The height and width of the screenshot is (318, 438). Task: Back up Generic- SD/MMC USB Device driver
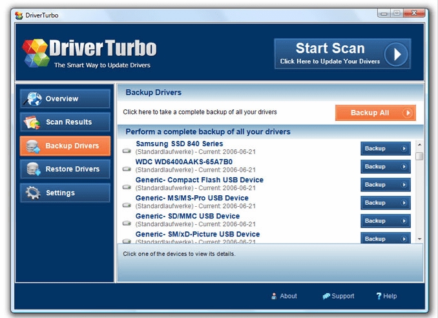tap(386, 221)
